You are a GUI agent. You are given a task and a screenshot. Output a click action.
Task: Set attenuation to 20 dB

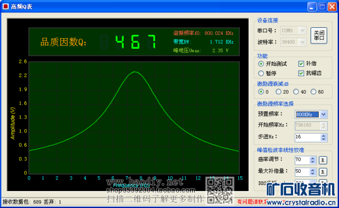click(x=278, y=92)
